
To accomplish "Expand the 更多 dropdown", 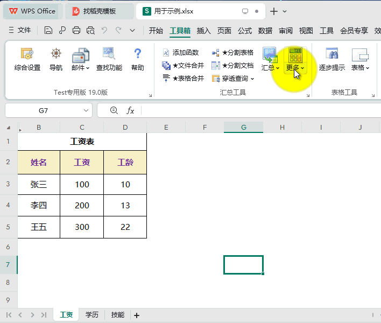I will point(295,68).
